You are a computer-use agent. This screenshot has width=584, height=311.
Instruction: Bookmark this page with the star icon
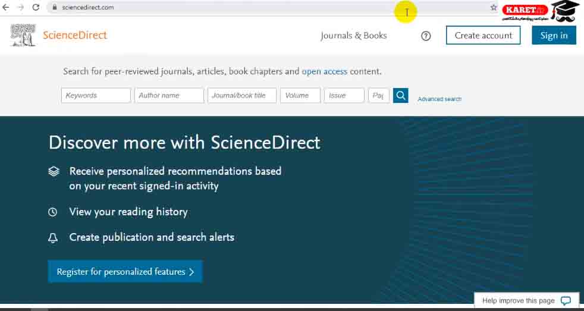pyautogui.click(x=494, y=7)
